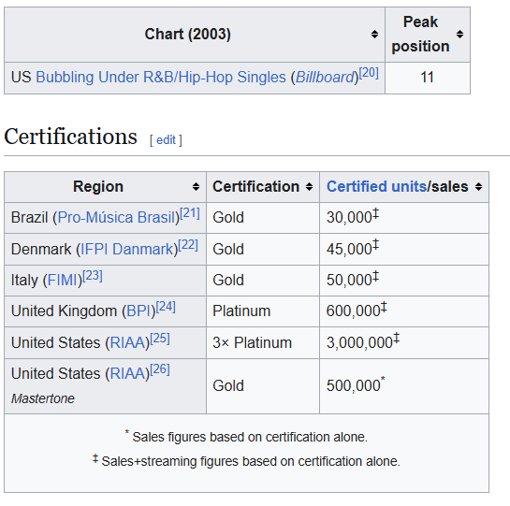Open Bubbling Under R&B/Hip-Hop Singles link
This screenshot has width=510, height=506.
(161, 78)
